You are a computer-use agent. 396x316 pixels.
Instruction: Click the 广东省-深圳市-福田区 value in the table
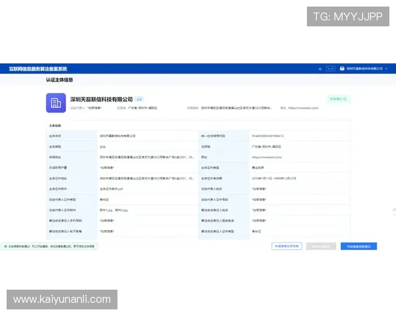tap(267, 147)
